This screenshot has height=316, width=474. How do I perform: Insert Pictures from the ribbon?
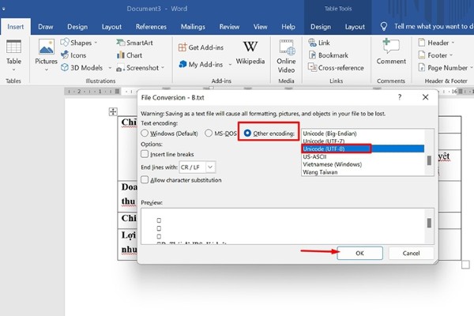tap(46, 55)
